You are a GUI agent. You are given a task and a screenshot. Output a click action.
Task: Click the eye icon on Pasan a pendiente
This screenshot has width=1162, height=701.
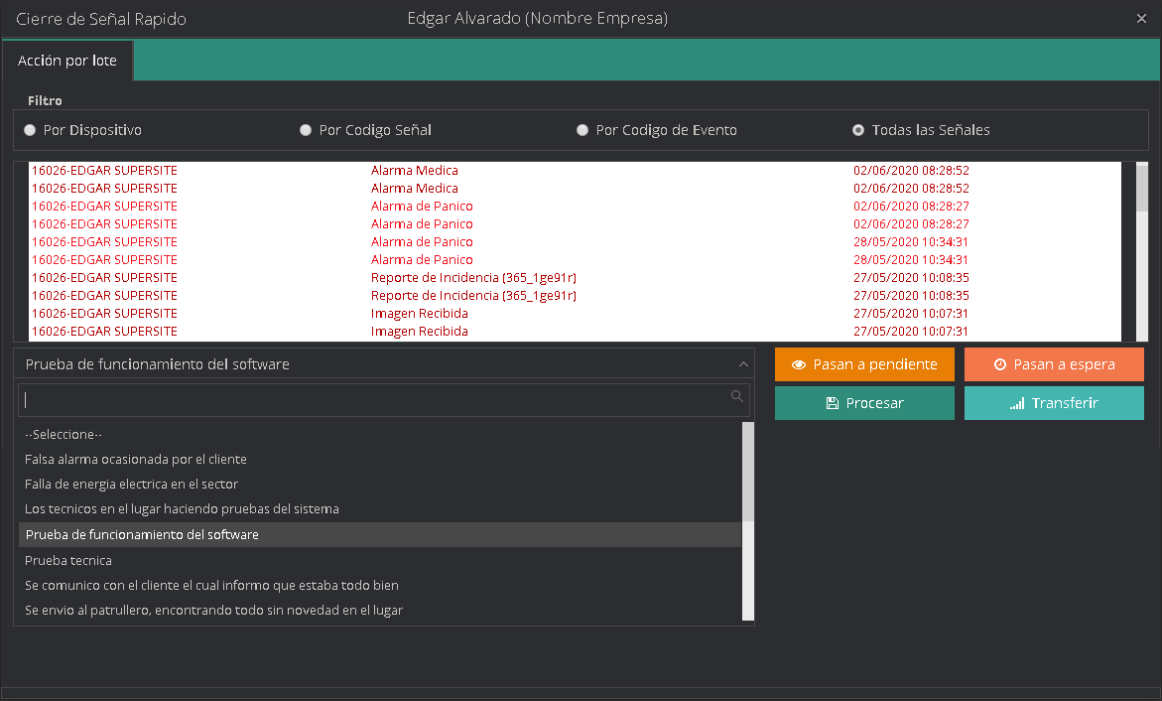point(798,364)
